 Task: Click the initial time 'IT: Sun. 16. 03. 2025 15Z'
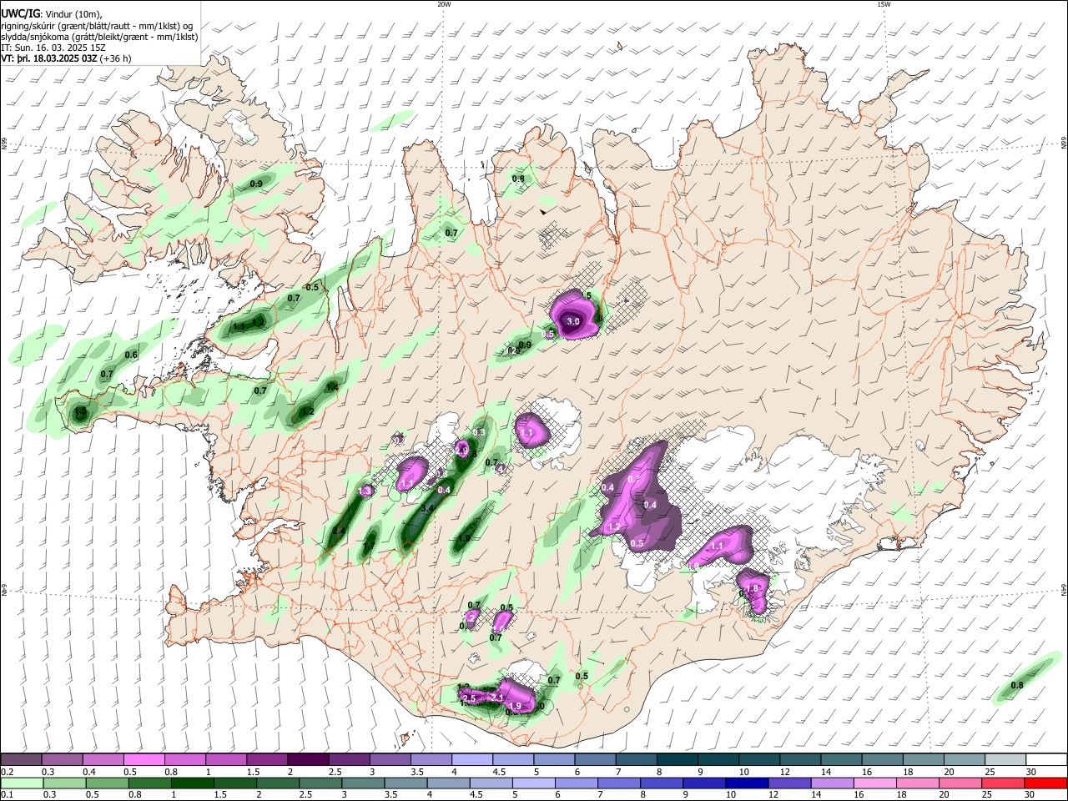53,48
